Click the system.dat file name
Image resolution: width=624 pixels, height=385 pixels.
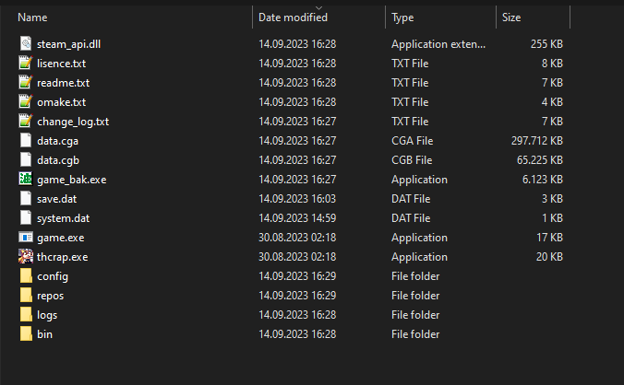(x=63, y=218)
